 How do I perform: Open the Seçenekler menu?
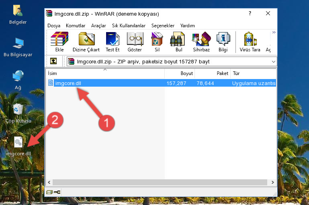click(163, 26)
